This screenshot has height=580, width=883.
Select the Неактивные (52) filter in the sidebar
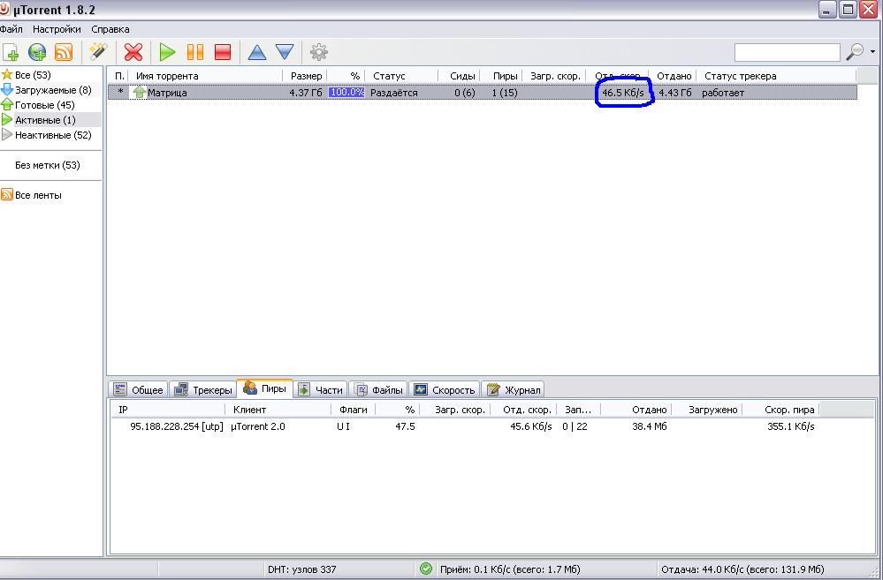click(x=53, y=135)
